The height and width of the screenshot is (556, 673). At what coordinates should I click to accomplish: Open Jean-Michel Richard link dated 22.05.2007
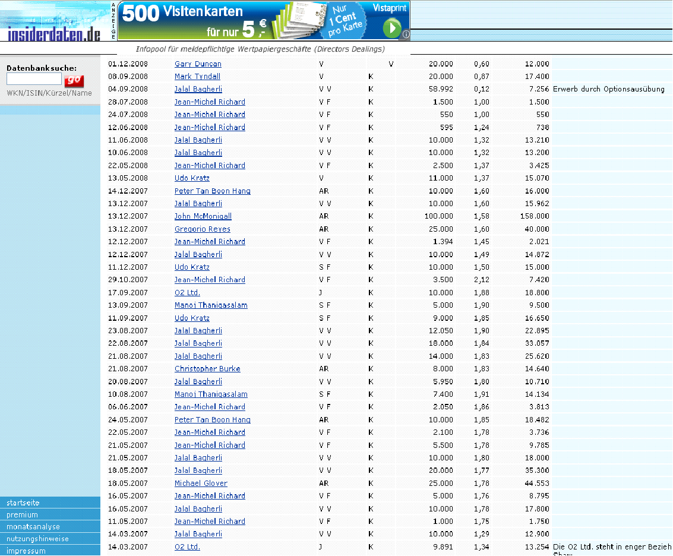pos(210,432)
